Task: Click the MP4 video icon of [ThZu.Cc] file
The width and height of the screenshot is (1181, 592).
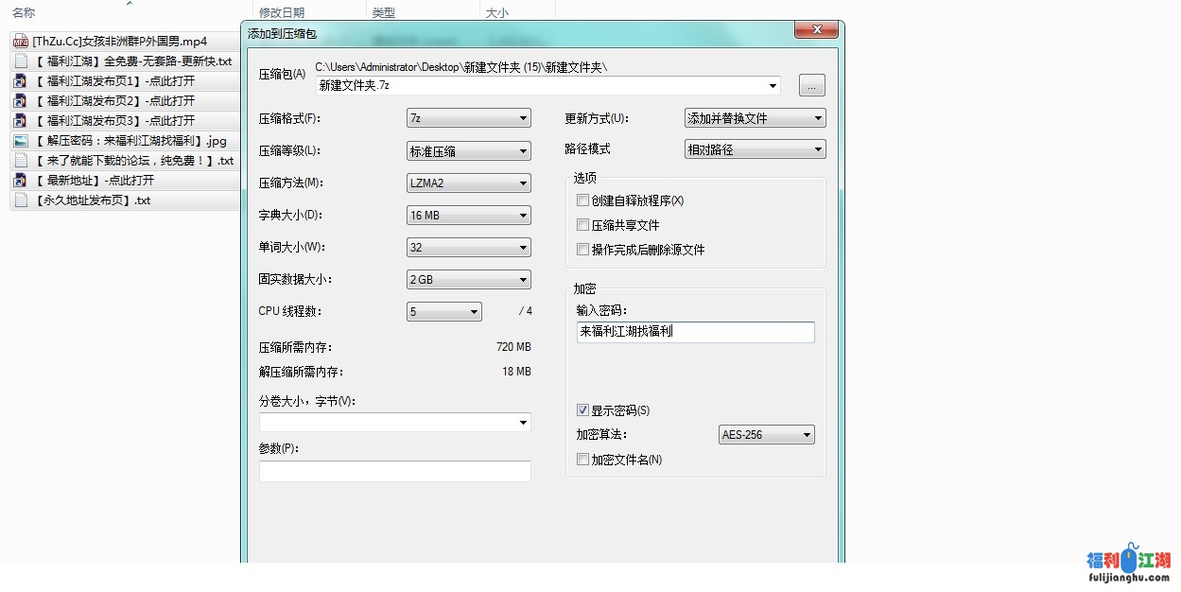Action: coord(21,41)
